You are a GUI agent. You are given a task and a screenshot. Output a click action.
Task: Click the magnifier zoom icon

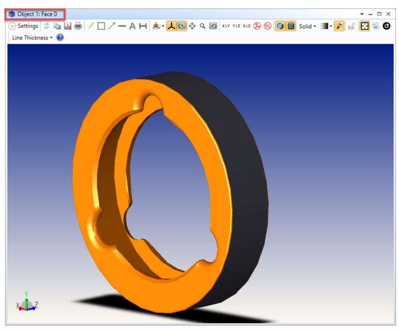203,26
